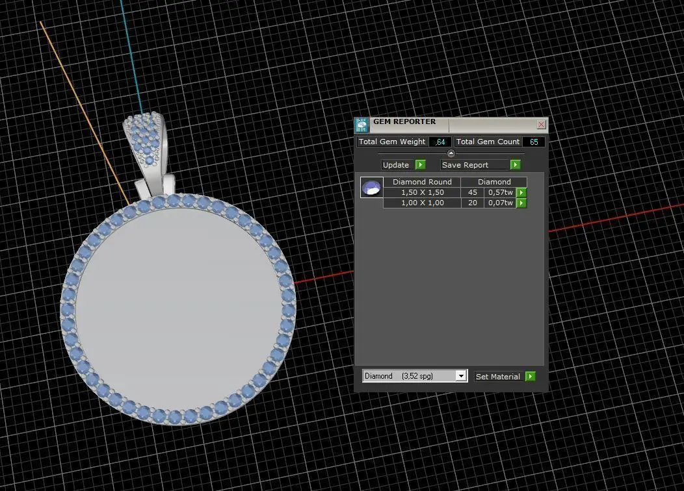Click the Set Material label
The image size is (684, 491).
(x=498, y=377)
